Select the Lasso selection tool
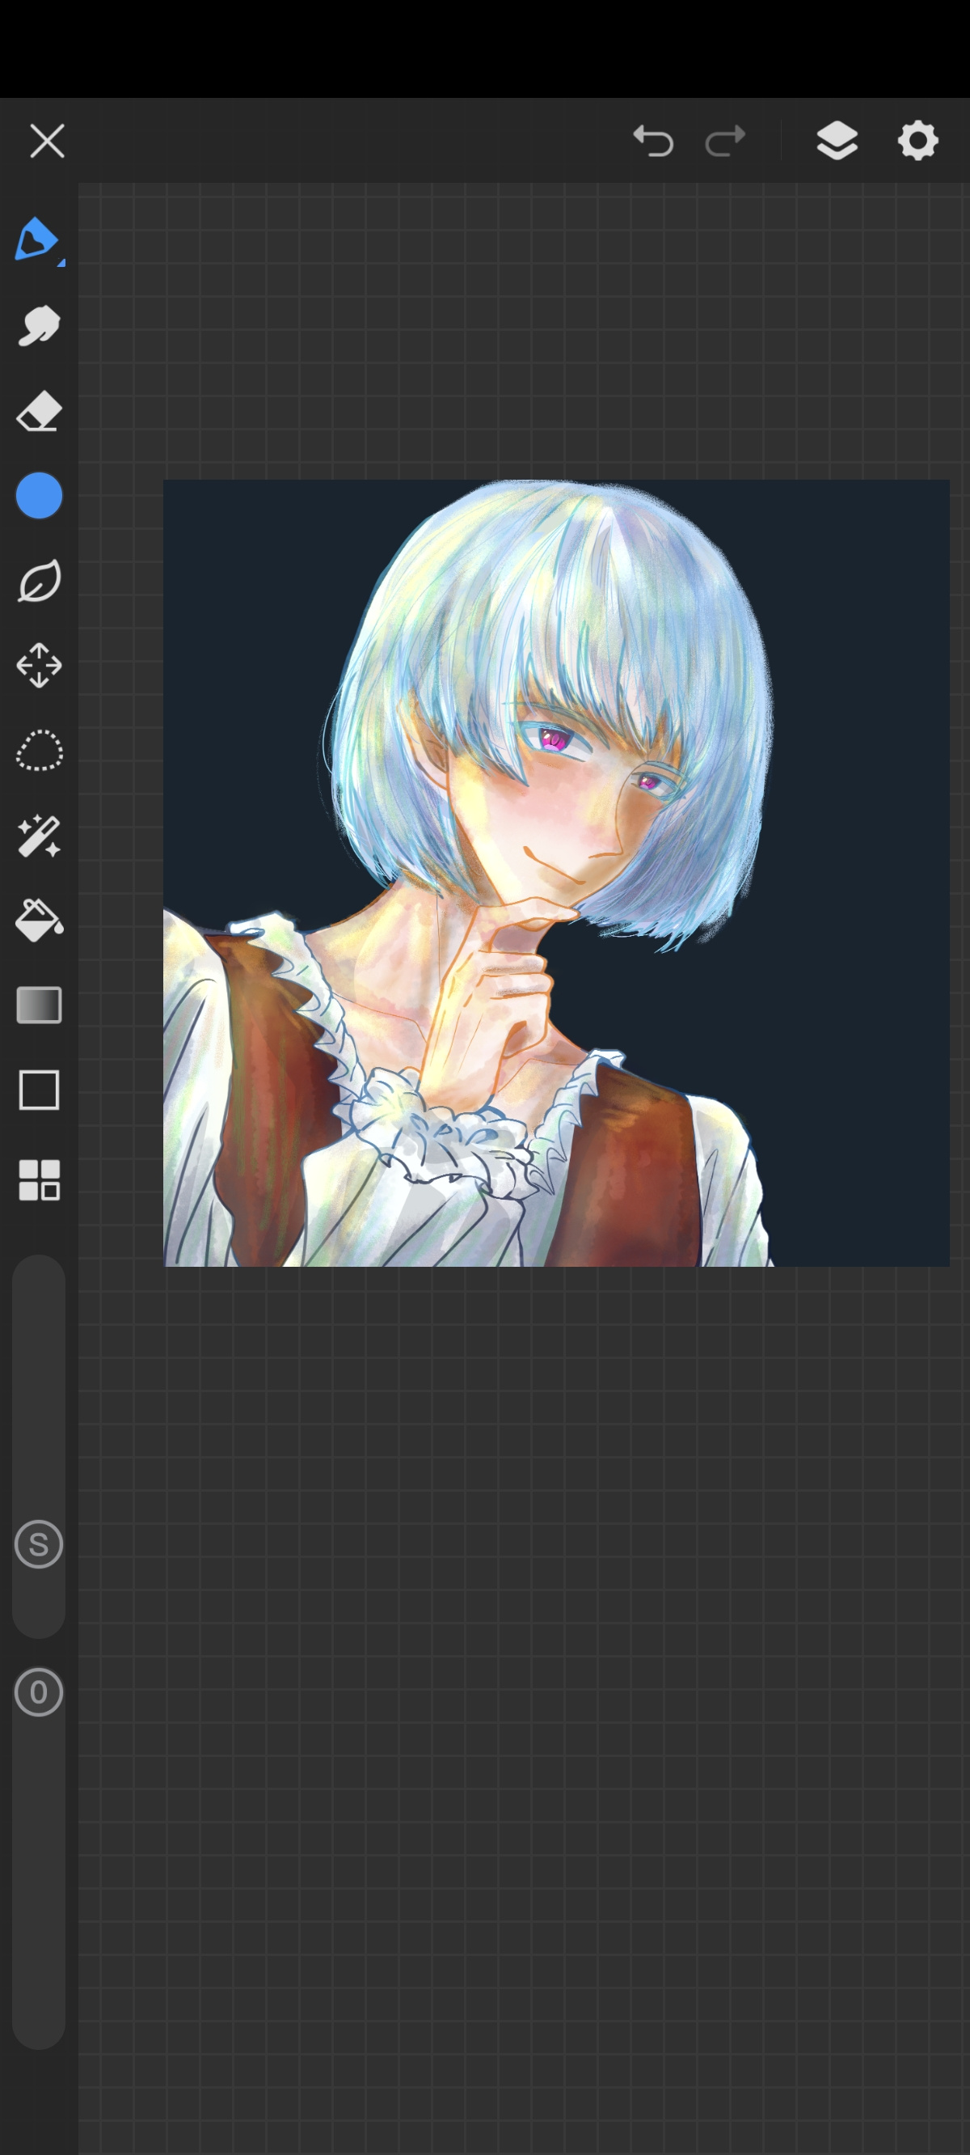The width and height of the screenshot is (970, 2155). tap(39, 751)
